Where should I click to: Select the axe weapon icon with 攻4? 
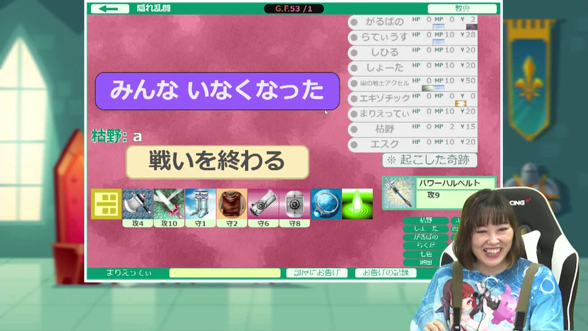[138, 204]
